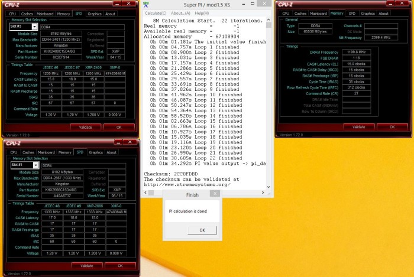414x277 pixels.
Task: Click OK in the Finish dialog
Action: click(202, 230)
